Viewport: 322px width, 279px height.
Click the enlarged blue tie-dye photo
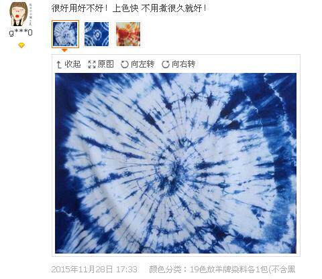pos(176,163)
